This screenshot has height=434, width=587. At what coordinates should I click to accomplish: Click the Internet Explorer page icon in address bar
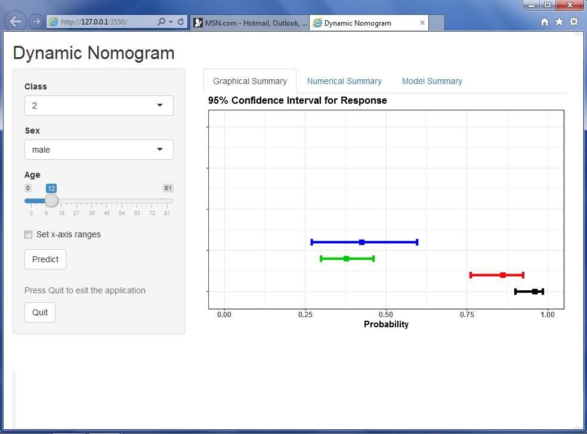tap(54, 21)
